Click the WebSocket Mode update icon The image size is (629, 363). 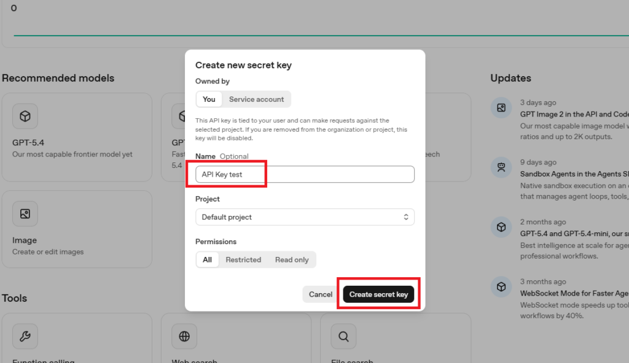point(501,288)
